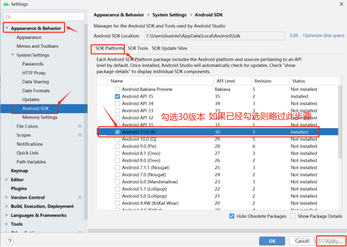Click the Edit link for SDK location
This screenshot has height=247, width=347.
pyautogui.click(x=294, y=36)
